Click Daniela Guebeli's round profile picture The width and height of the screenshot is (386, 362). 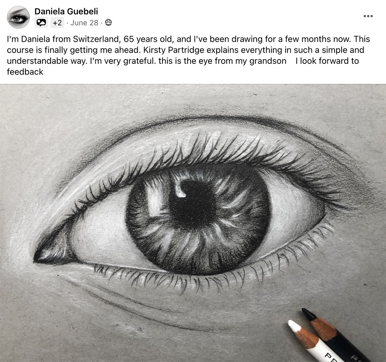[18, 17]
